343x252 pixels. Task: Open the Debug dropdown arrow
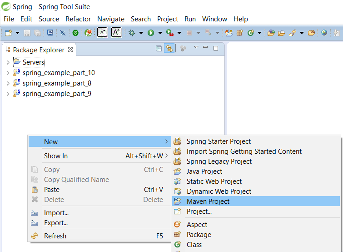(141, 33)
